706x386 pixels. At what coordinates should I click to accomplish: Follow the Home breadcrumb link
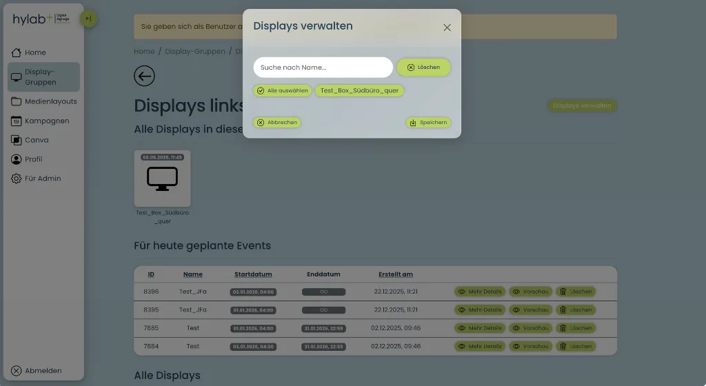[144, 51]
